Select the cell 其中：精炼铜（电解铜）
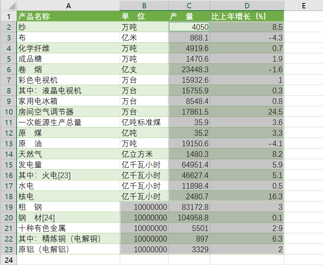Image resolution: width=323 pixels, height=265 pixels. [x=68, y=239]
